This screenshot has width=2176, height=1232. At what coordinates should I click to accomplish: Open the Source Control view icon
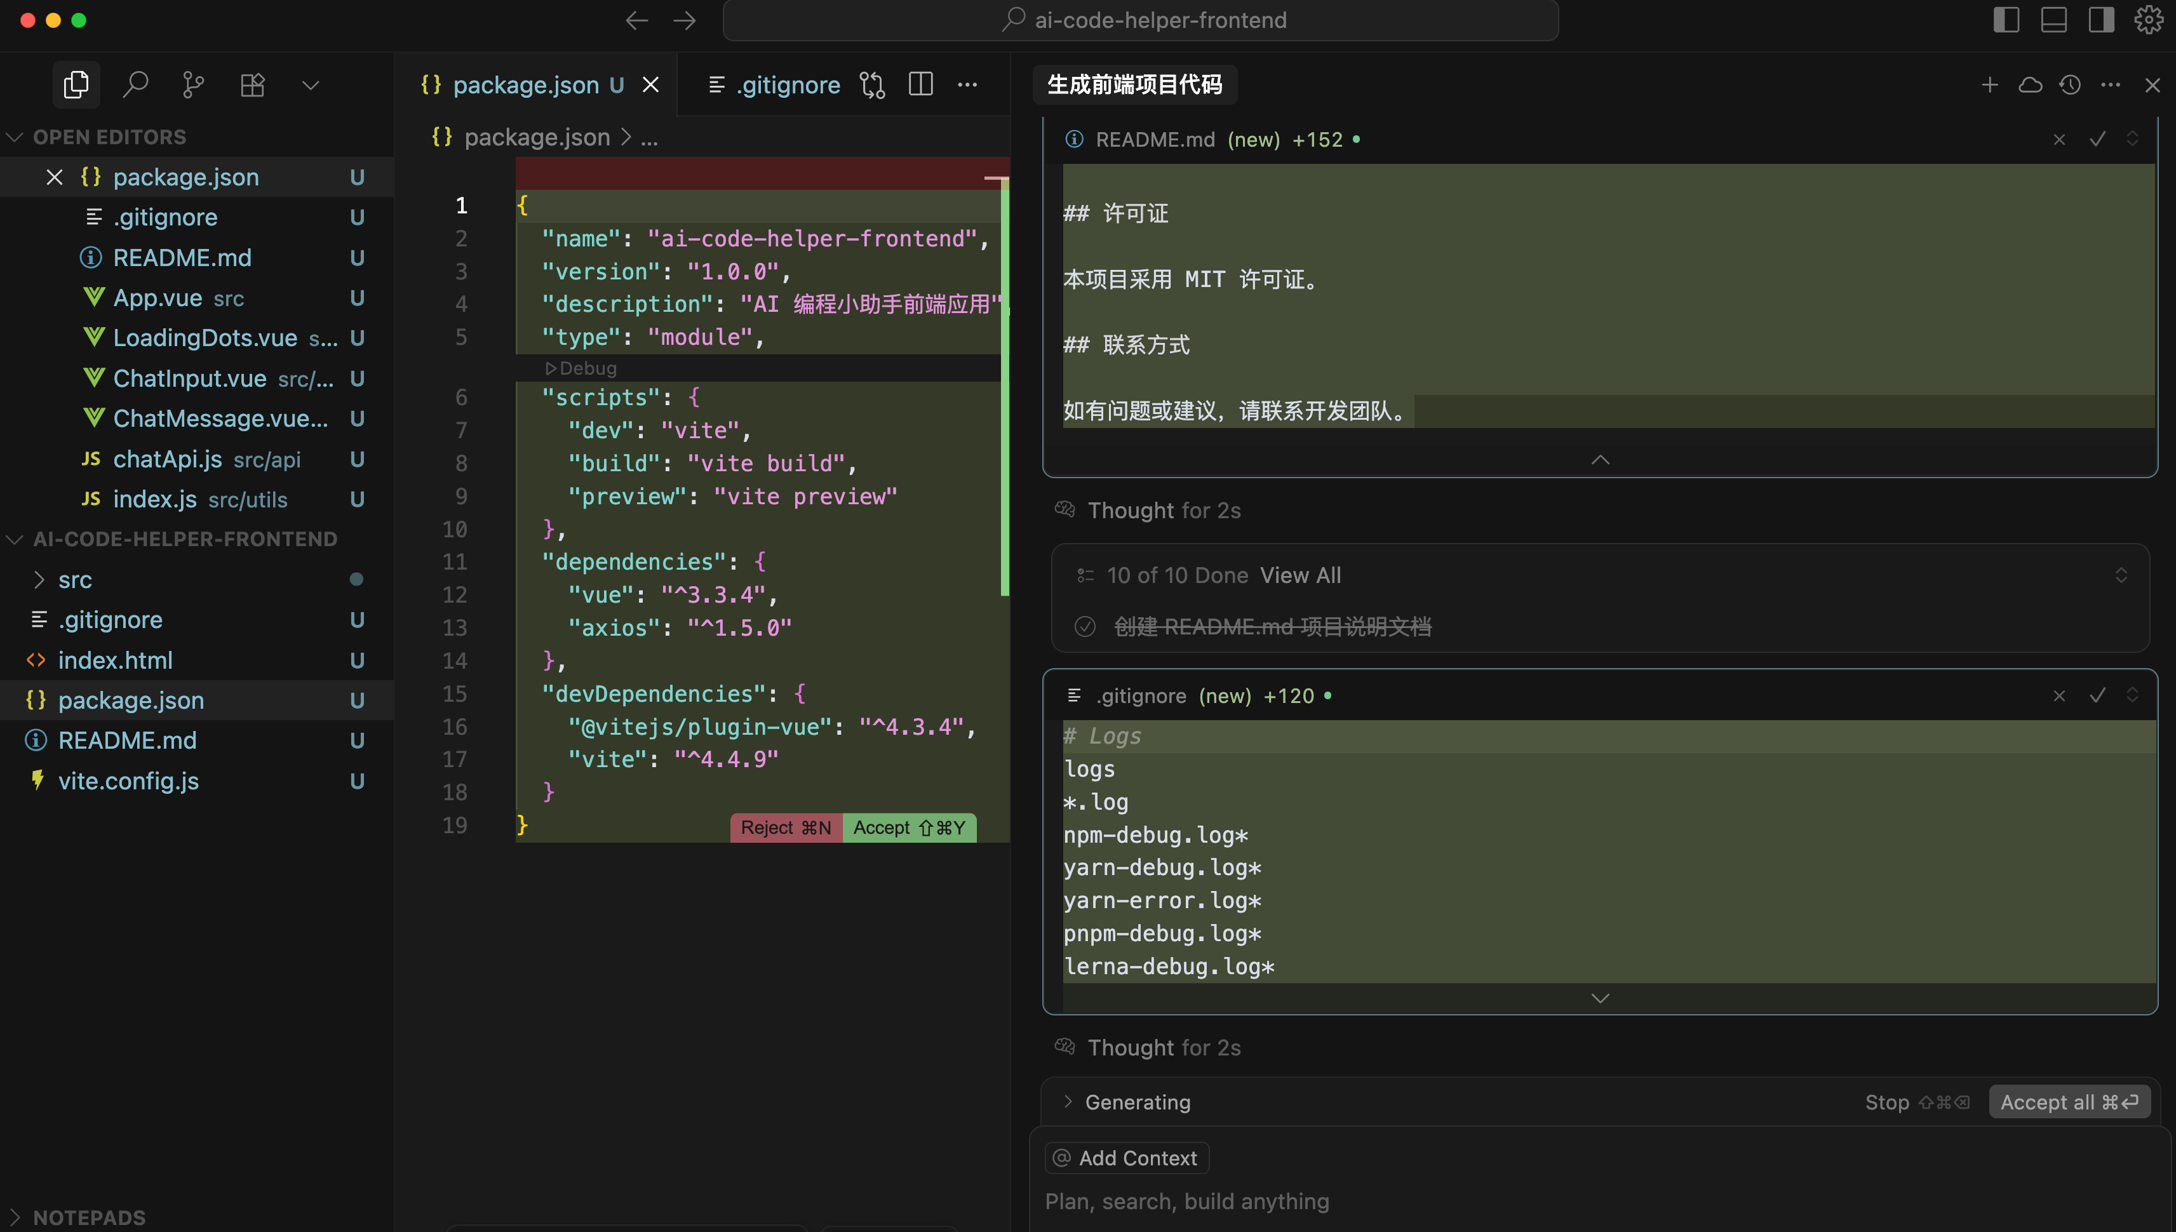[x=193, y=84]
